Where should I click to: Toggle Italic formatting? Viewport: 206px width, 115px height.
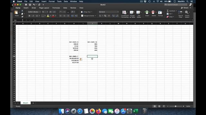click(x=33, y=16)
